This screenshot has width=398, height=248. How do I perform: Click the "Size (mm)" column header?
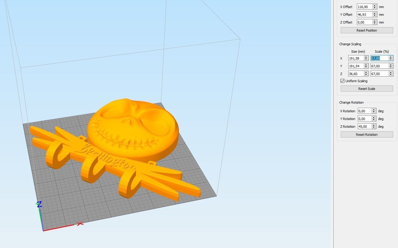pyautogui.click(x=358, y=52)
